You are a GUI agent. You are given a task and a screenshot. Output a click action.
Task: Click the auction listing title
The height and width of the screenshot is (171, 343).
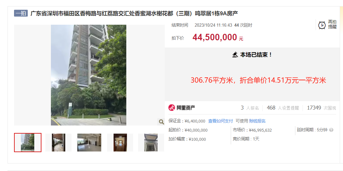(134, 14)
